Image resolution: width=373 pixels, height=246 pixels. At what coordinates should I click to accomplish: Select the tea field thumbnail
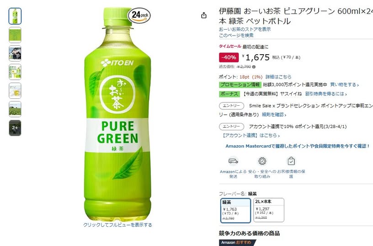click(15, 109)
